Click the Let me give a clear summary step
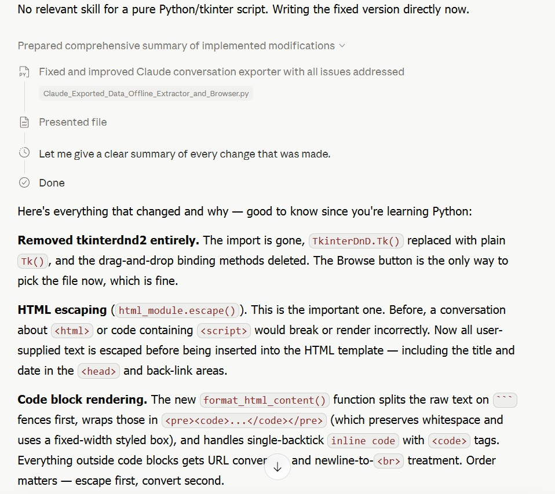This screenshot has height=494, width=555. point(185,154)
